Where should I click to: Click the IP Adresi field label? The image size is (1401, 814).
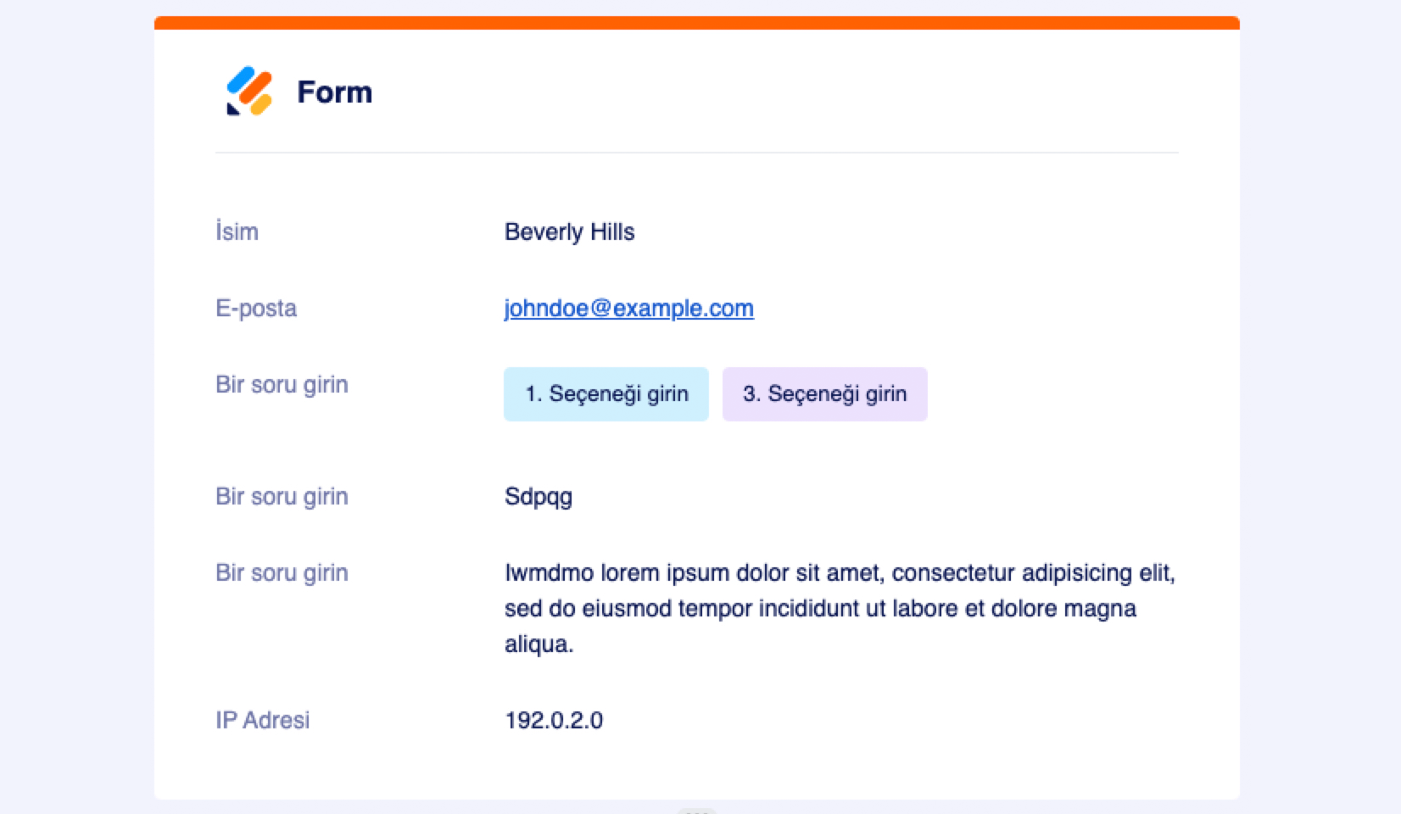click(x=262, y=721)
